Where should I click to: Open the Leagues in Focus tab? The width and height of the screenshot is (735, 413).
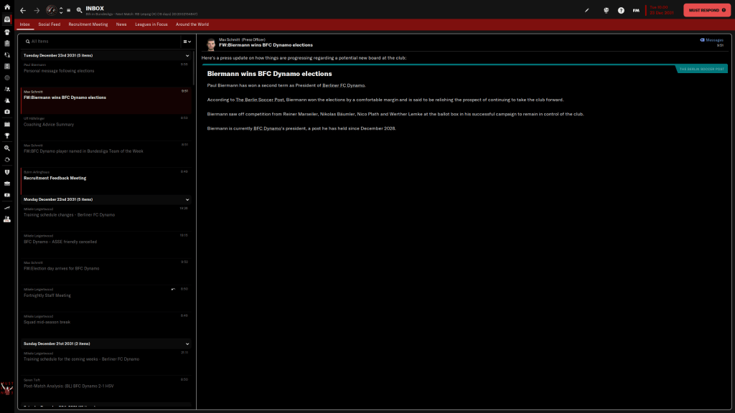point(151,24)
